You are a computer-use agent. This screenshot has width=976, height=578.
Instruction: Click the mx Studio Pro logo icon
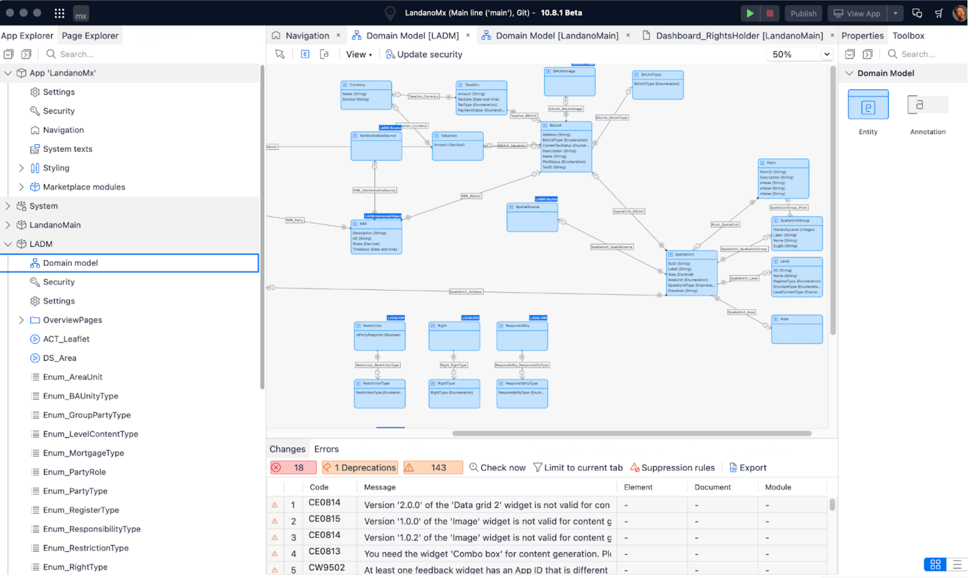pos(81,14)
